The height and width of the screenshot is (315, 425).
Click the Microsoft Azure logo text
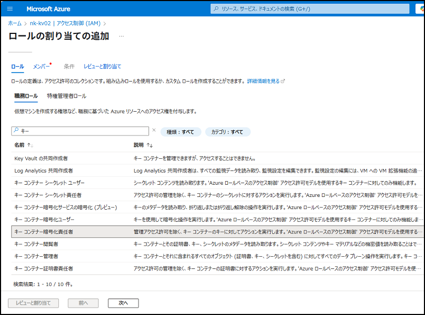tap(48, 9)
